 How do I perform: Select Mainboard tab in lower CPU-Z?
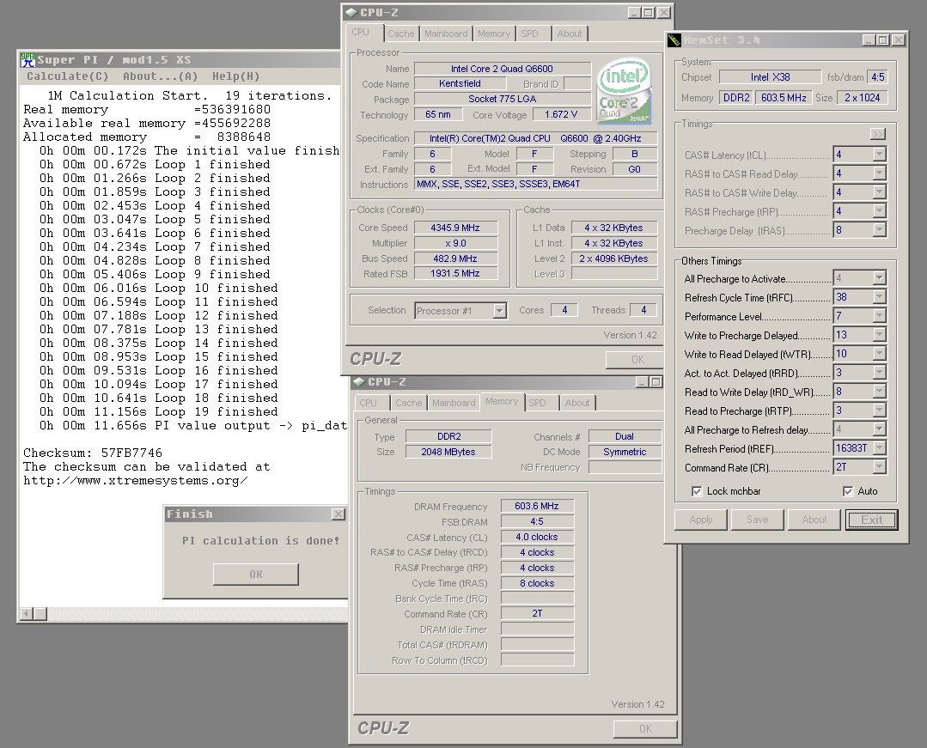tap(454, 403)
